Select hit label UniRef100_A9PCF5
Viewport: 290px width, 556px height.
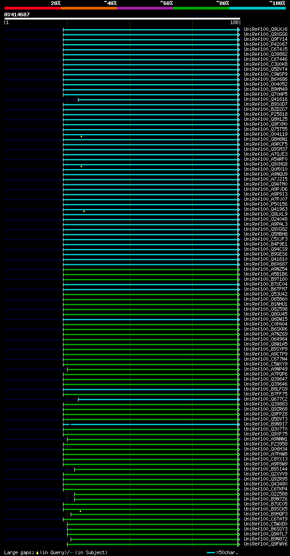(266, 144)
